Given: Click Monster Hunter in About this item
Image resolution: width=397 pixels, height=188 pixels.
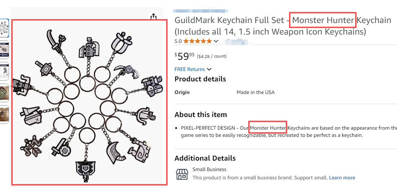Looking at the screenshot, I should 268,128.
